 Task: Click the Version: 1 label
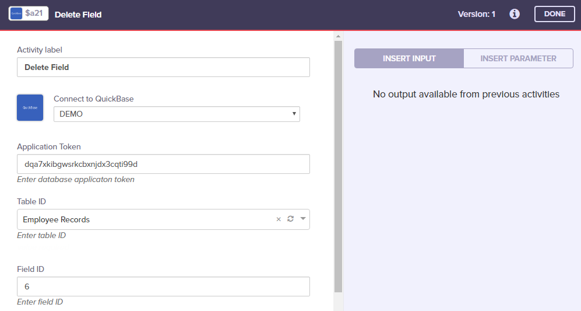(476, 14)
